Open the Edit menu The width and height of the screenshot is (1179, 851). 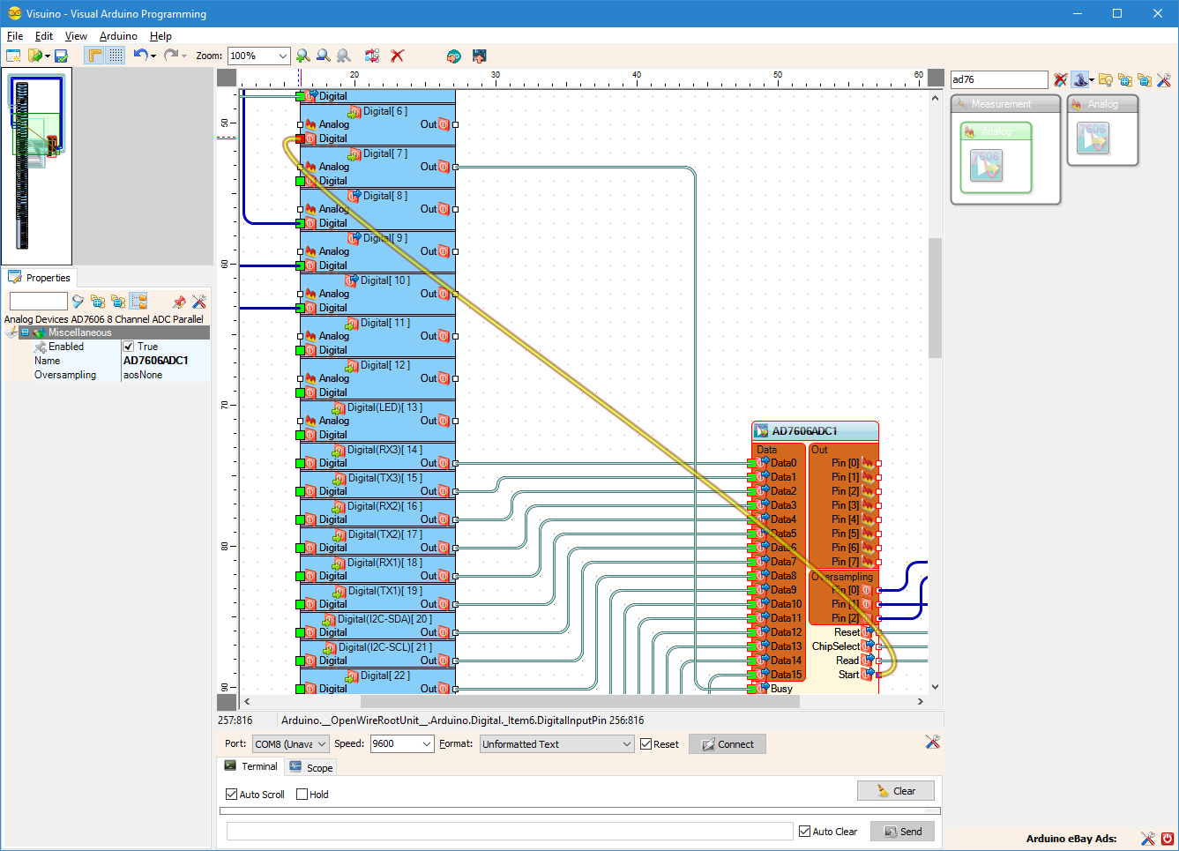(44, 36)
